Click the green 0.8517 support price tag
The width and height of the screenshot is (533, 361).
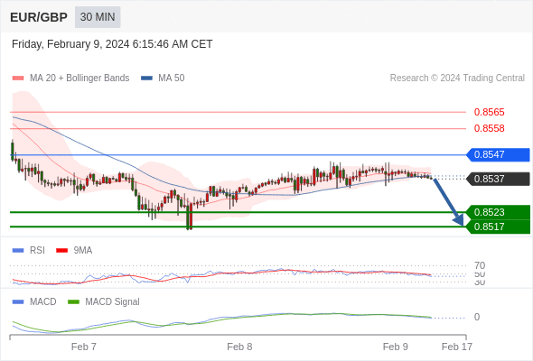point(499,227)
